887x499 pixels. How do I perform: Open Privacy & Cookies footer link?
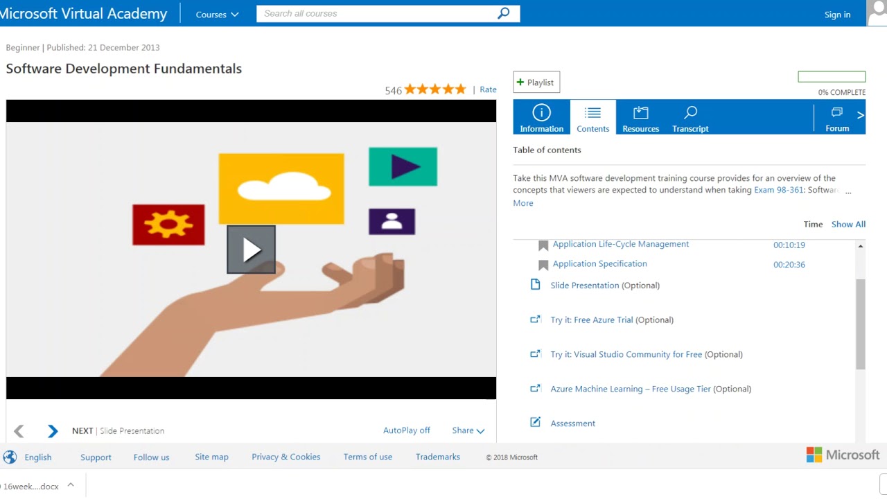[x=286, y=457]
